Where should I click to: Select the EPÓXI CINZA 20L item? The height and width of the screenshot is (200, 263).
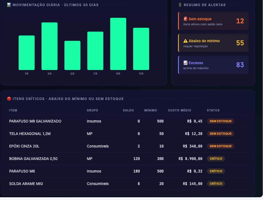[24, 146]
